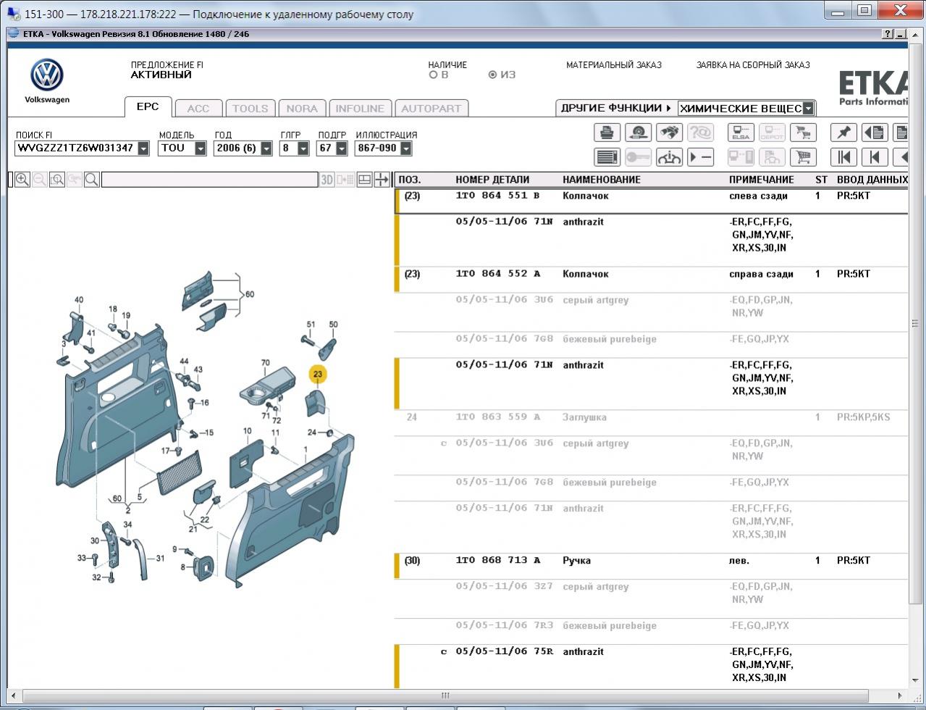Jump to first record with double-bar arrow
Image resolution: width=926 pixels, height=710 pixels.
(843, 156)
